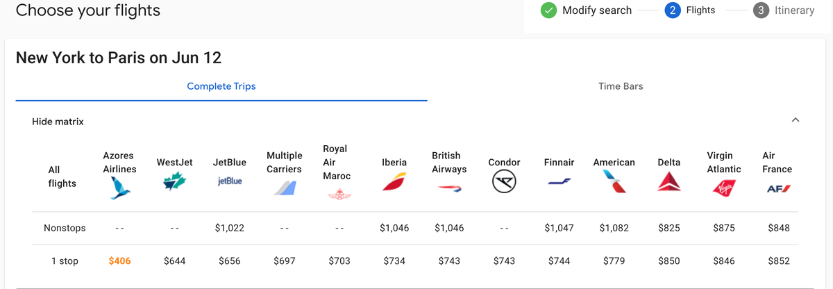Select the $406 Azores Airlines 1 stop fare

tap(119, 261)
